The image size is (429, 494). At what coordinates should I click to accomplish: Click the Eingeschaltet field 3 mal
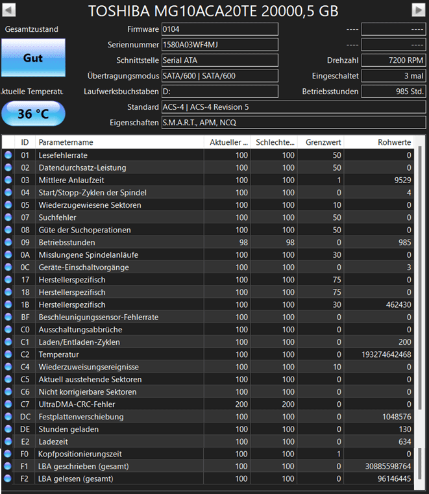pos(394,75)
